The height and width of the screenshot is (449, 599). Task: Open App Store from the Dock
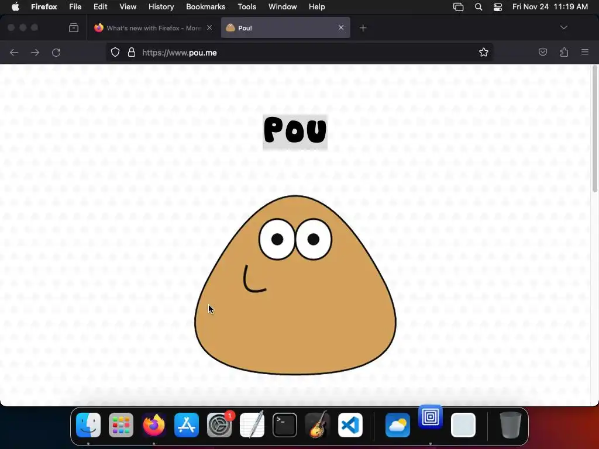[x=187, y=424]
